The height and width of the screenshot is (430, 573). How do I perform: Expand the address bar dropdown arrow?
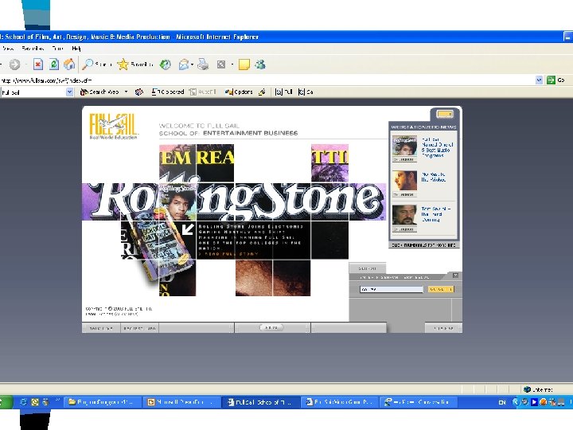pyautogui.click(x=539, y=80)
